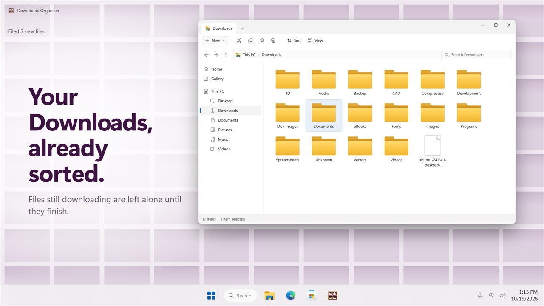This screenshot has height=306, width=544.
Task: Navigate up one folder level with the up arrow
Action: coord(226,55)
